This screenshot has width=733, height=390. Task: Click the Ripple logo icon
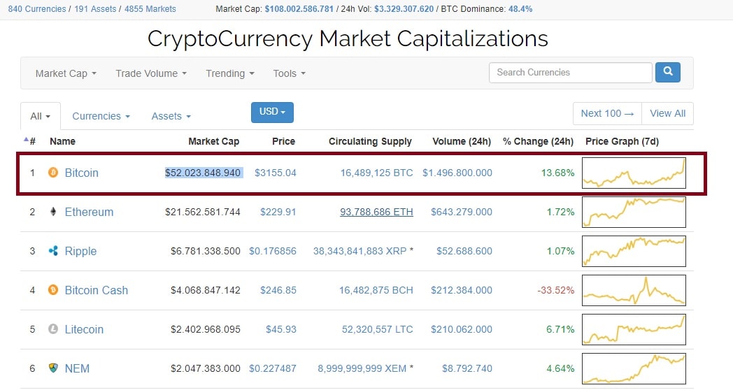[x=53, y=251]
